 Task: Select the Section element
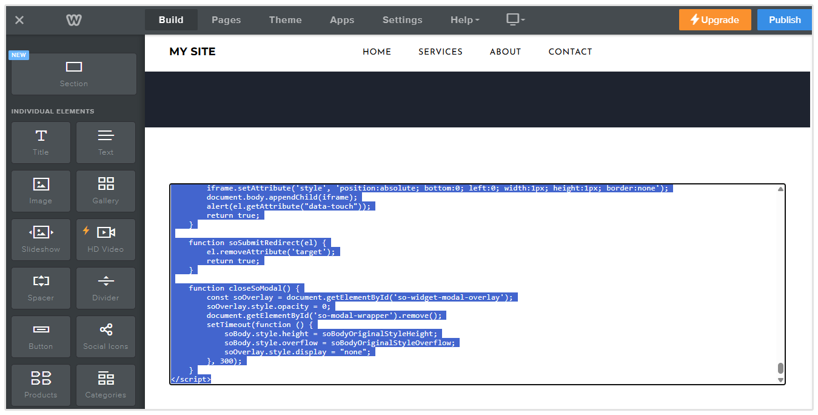pos(73,73)
